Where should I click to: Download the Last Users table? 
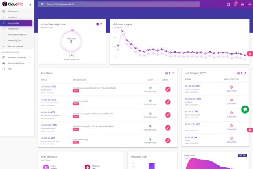(x=170, y=73)
